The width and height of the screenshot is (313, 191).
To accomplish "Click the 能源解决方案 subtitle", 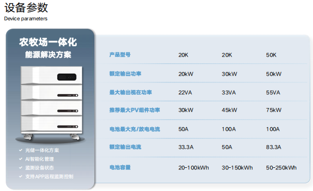I will 48,55.
